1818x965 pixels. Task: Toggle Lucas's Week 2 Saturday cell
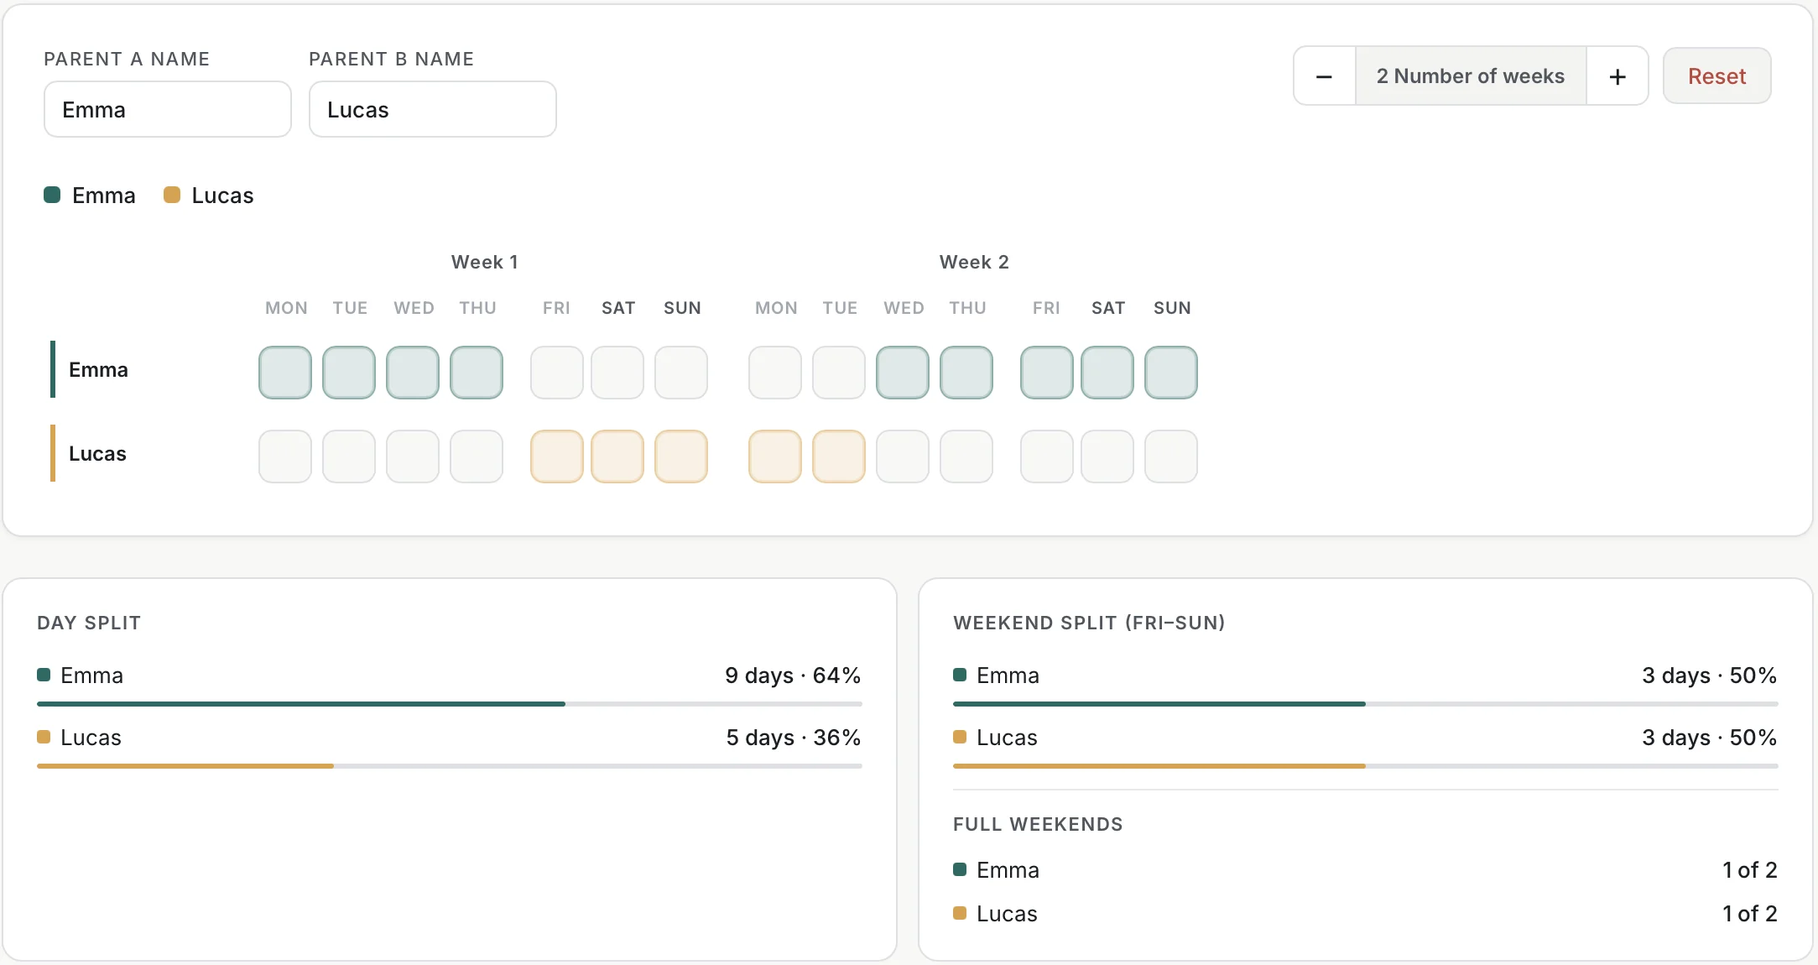(x=1107, y=456)
